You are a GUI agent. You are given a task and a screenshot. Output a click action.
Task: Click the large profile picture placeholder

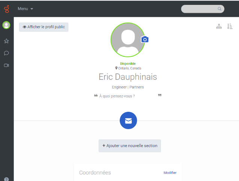pyautogui.click(x=127, y=40)
